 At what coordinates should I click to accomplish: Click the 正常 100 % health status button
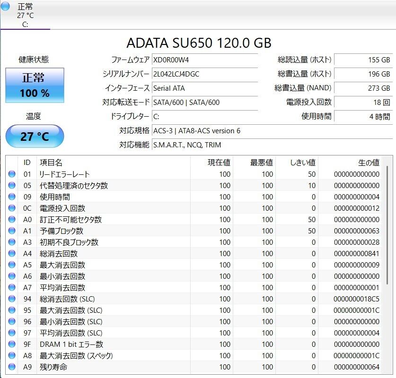[x=35, y=86]
